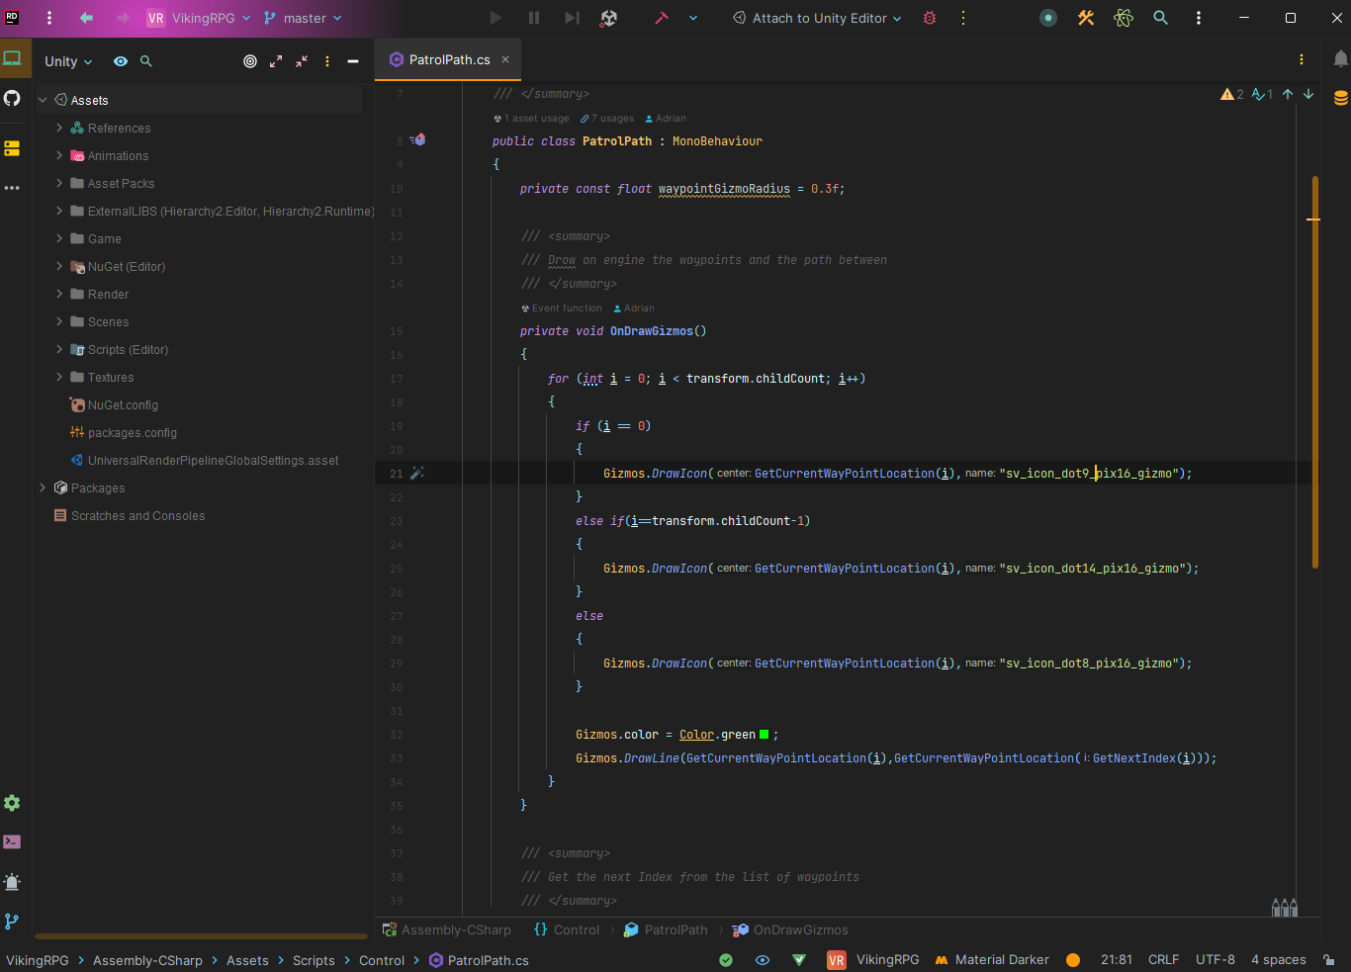The height and width of the screenshot is (972, 1351).
Task: Open the Attach to Unity Editor dropdown
Action: click(818, 18)
